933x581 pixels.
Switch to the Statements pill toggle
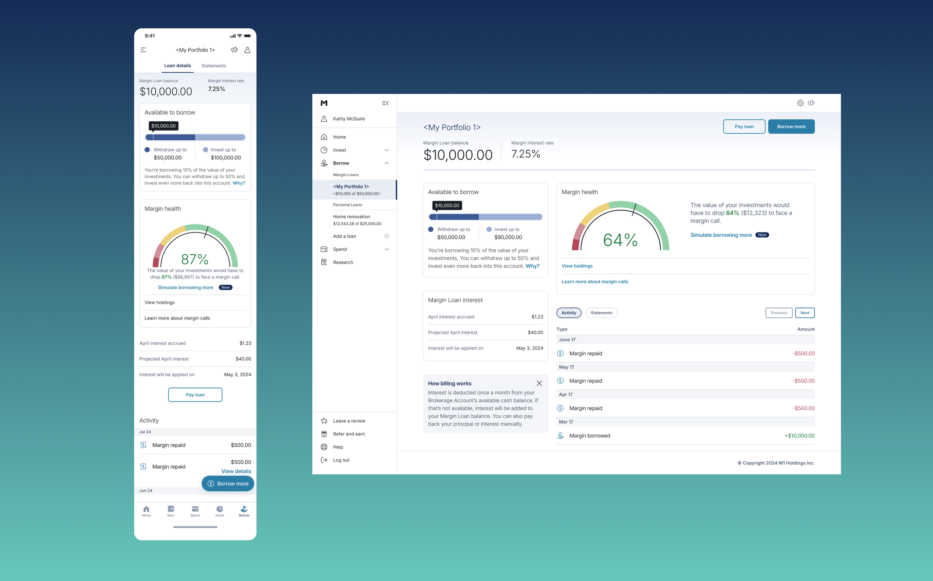pyautogui.click(x=601, y=313)
